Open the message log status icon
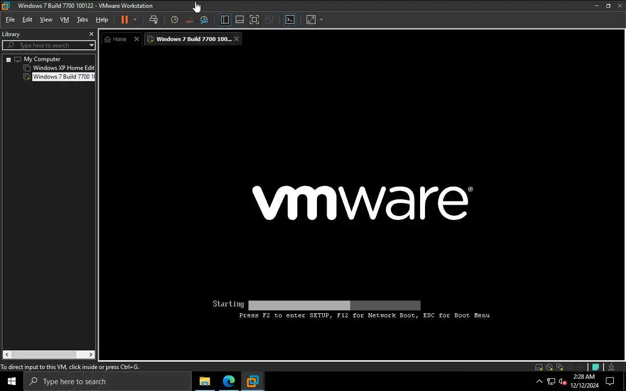Screen dimensions: 626x391 [x=596, y=367]
